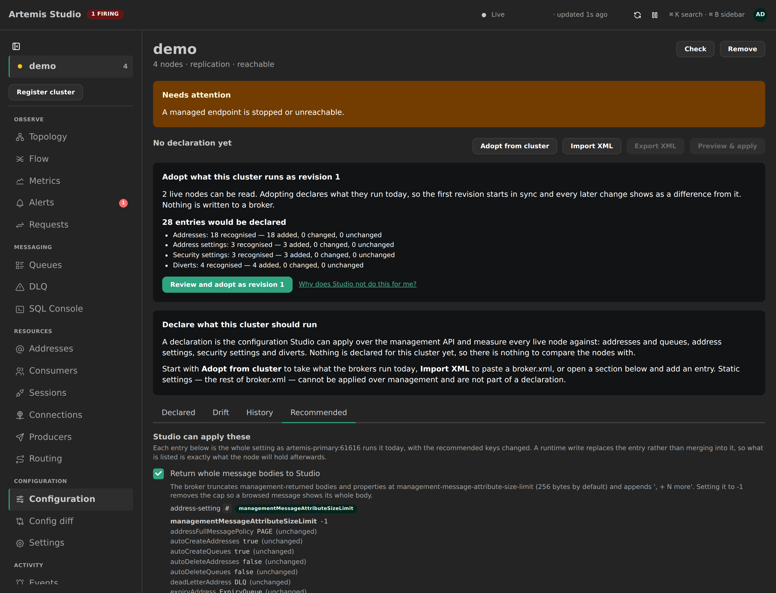
Task: Click the DLQ warning triangle icon
Action: tap(20, 287)
